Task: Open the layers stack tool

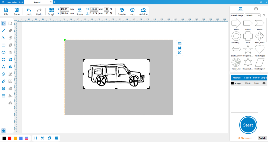Action: (3, 89)
